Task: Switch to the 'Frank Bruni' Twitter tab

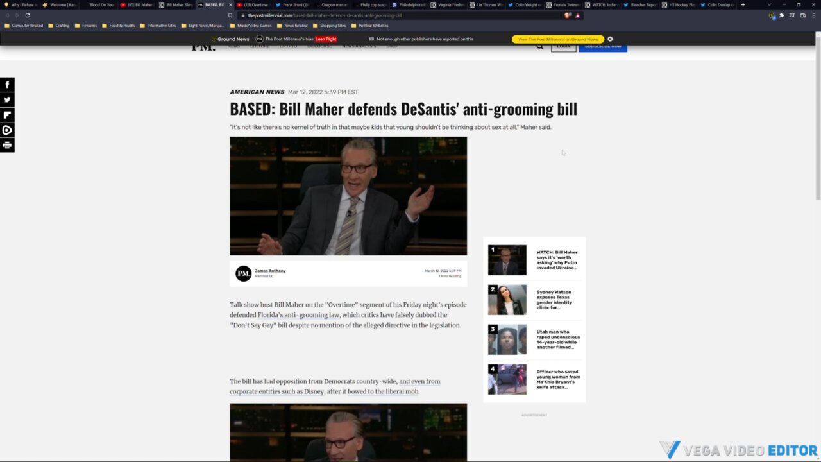Action: [292, 4]
